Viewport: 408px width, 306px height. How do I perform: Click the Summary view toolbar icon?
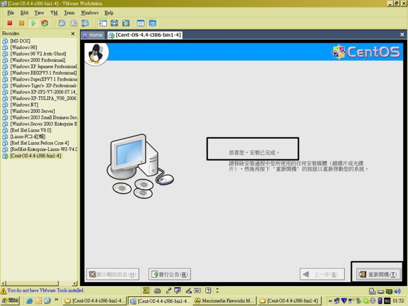141,23
